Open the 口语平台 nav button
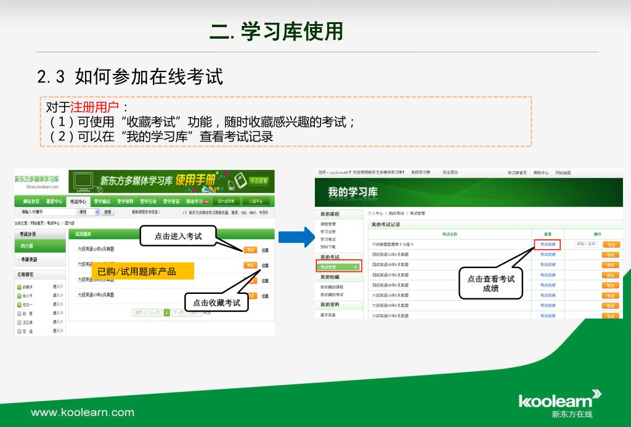The height and width of the screenshot is (427, 631). [256, 201]
